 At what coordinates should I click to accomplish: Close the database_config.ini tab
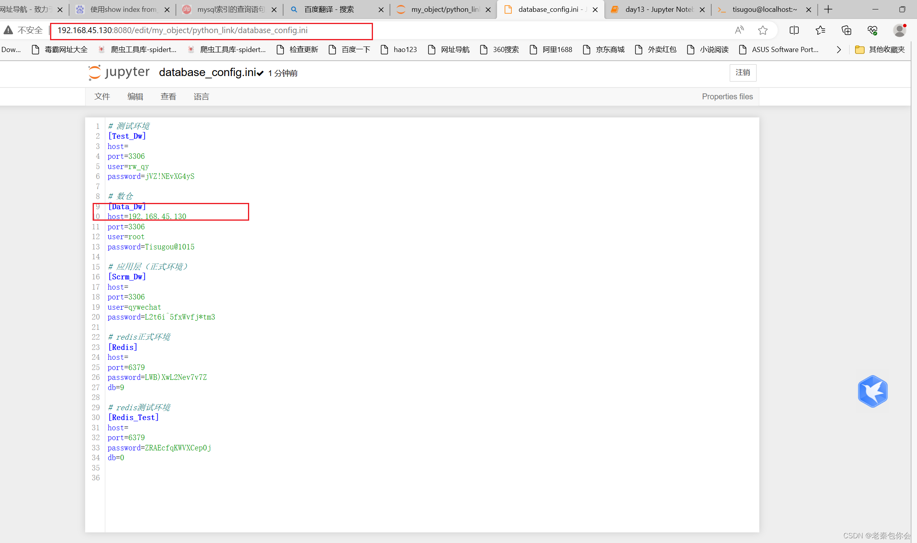point(595,10)
